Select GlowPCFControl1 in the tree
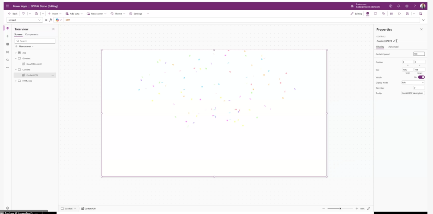Viewport: 433px width, 214px height. click(x=34, y=64)
